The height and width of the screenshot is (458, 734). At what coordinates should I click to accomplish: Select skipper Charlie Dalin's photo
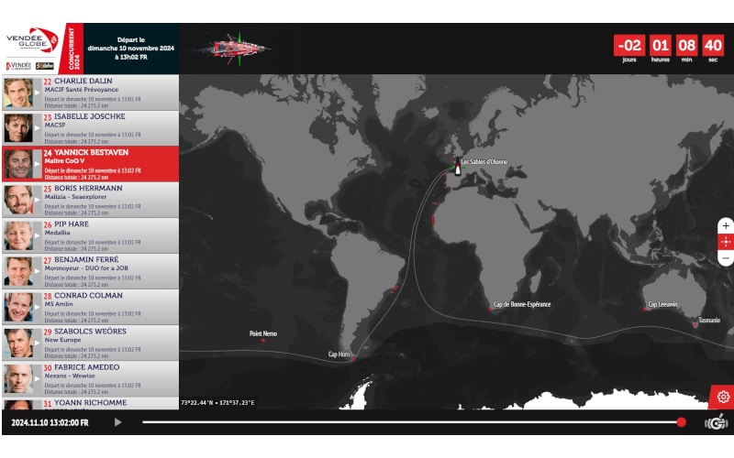click(x=18, y=93)
